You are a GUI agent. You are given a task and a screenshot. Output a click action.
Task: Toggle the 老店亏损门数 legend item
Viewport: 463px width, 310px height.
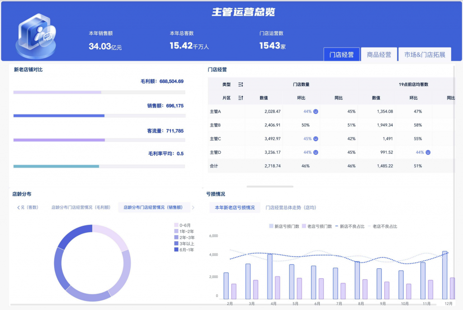(x=317, y=226)
